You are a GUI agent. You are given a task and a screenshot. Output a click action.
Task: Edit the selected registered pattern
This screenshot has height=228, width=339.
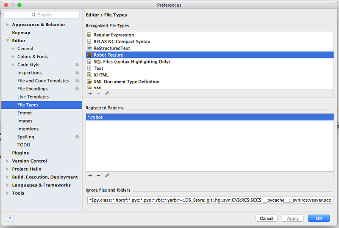coord(107,176)
